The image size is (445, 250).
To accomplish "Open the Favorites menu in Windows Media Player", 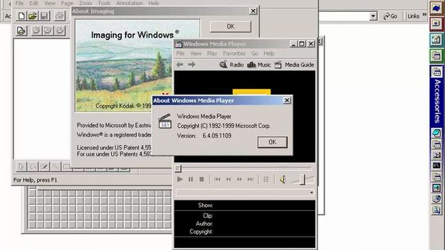I will coord(234,53).
